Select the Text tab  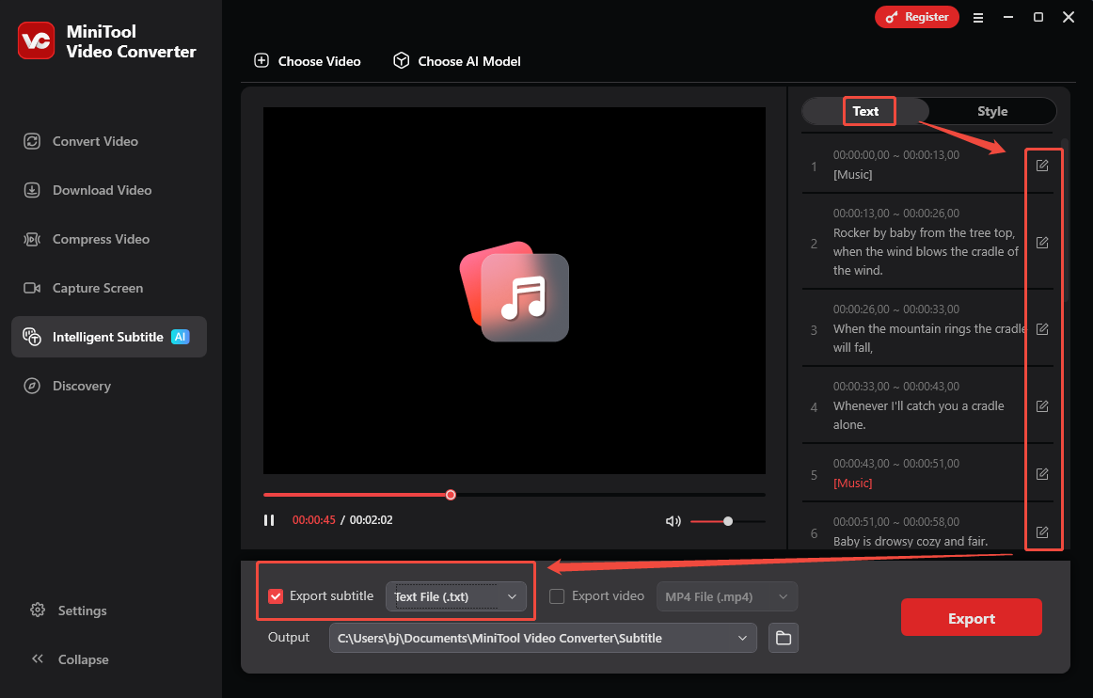866,110
